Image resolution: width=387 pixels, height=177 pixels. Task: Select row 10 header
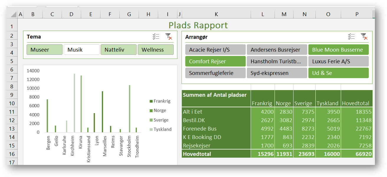12,103
